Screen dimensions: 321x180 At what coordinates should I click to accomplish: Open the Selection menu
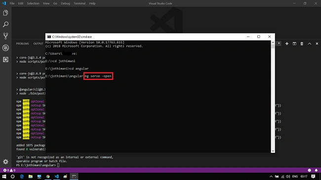click(33, 3)
